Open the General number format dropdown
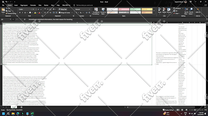 [x=90, y=9]
